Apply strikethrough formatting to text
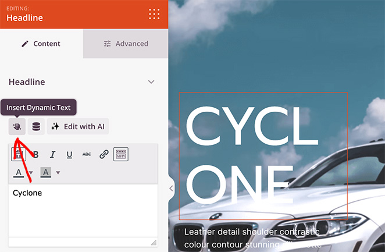Image resolution: width=385 pixels, height=252 pixels. pyautogui.click(x=87, y=154)
